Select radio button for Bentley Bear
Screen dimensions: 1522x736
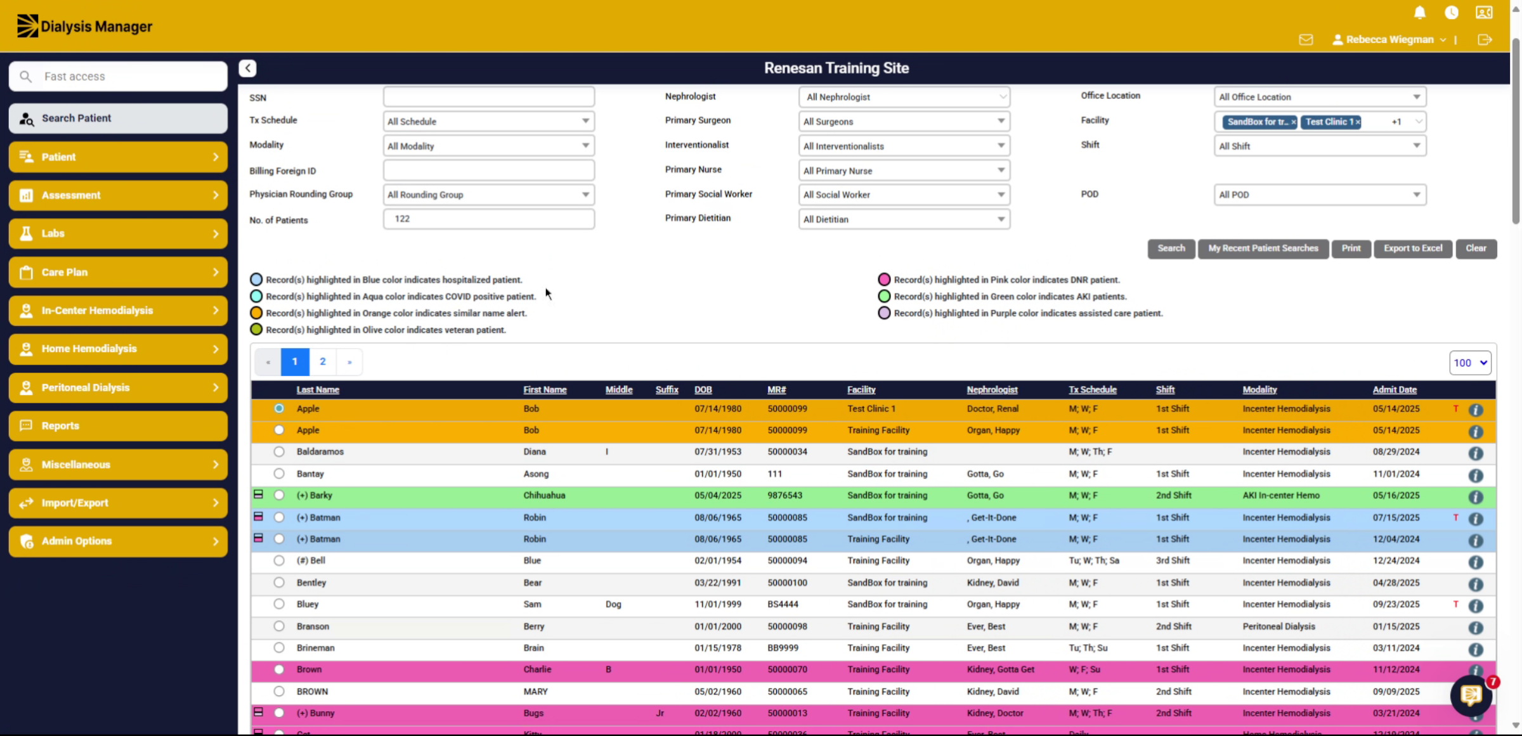pyautogui.click(x=279, y=583)
